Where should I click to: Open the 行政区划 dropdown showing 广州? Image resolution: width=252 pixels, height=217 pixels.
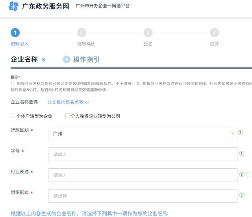143,133
